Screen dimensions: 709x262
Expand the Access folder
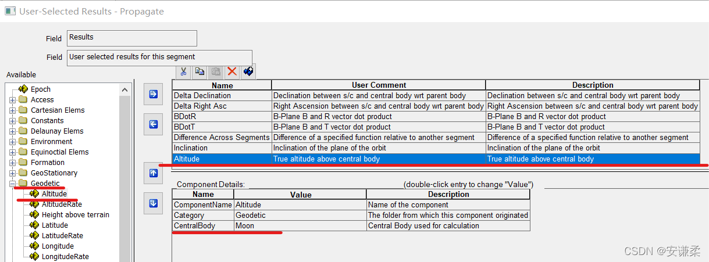(13, 100)
